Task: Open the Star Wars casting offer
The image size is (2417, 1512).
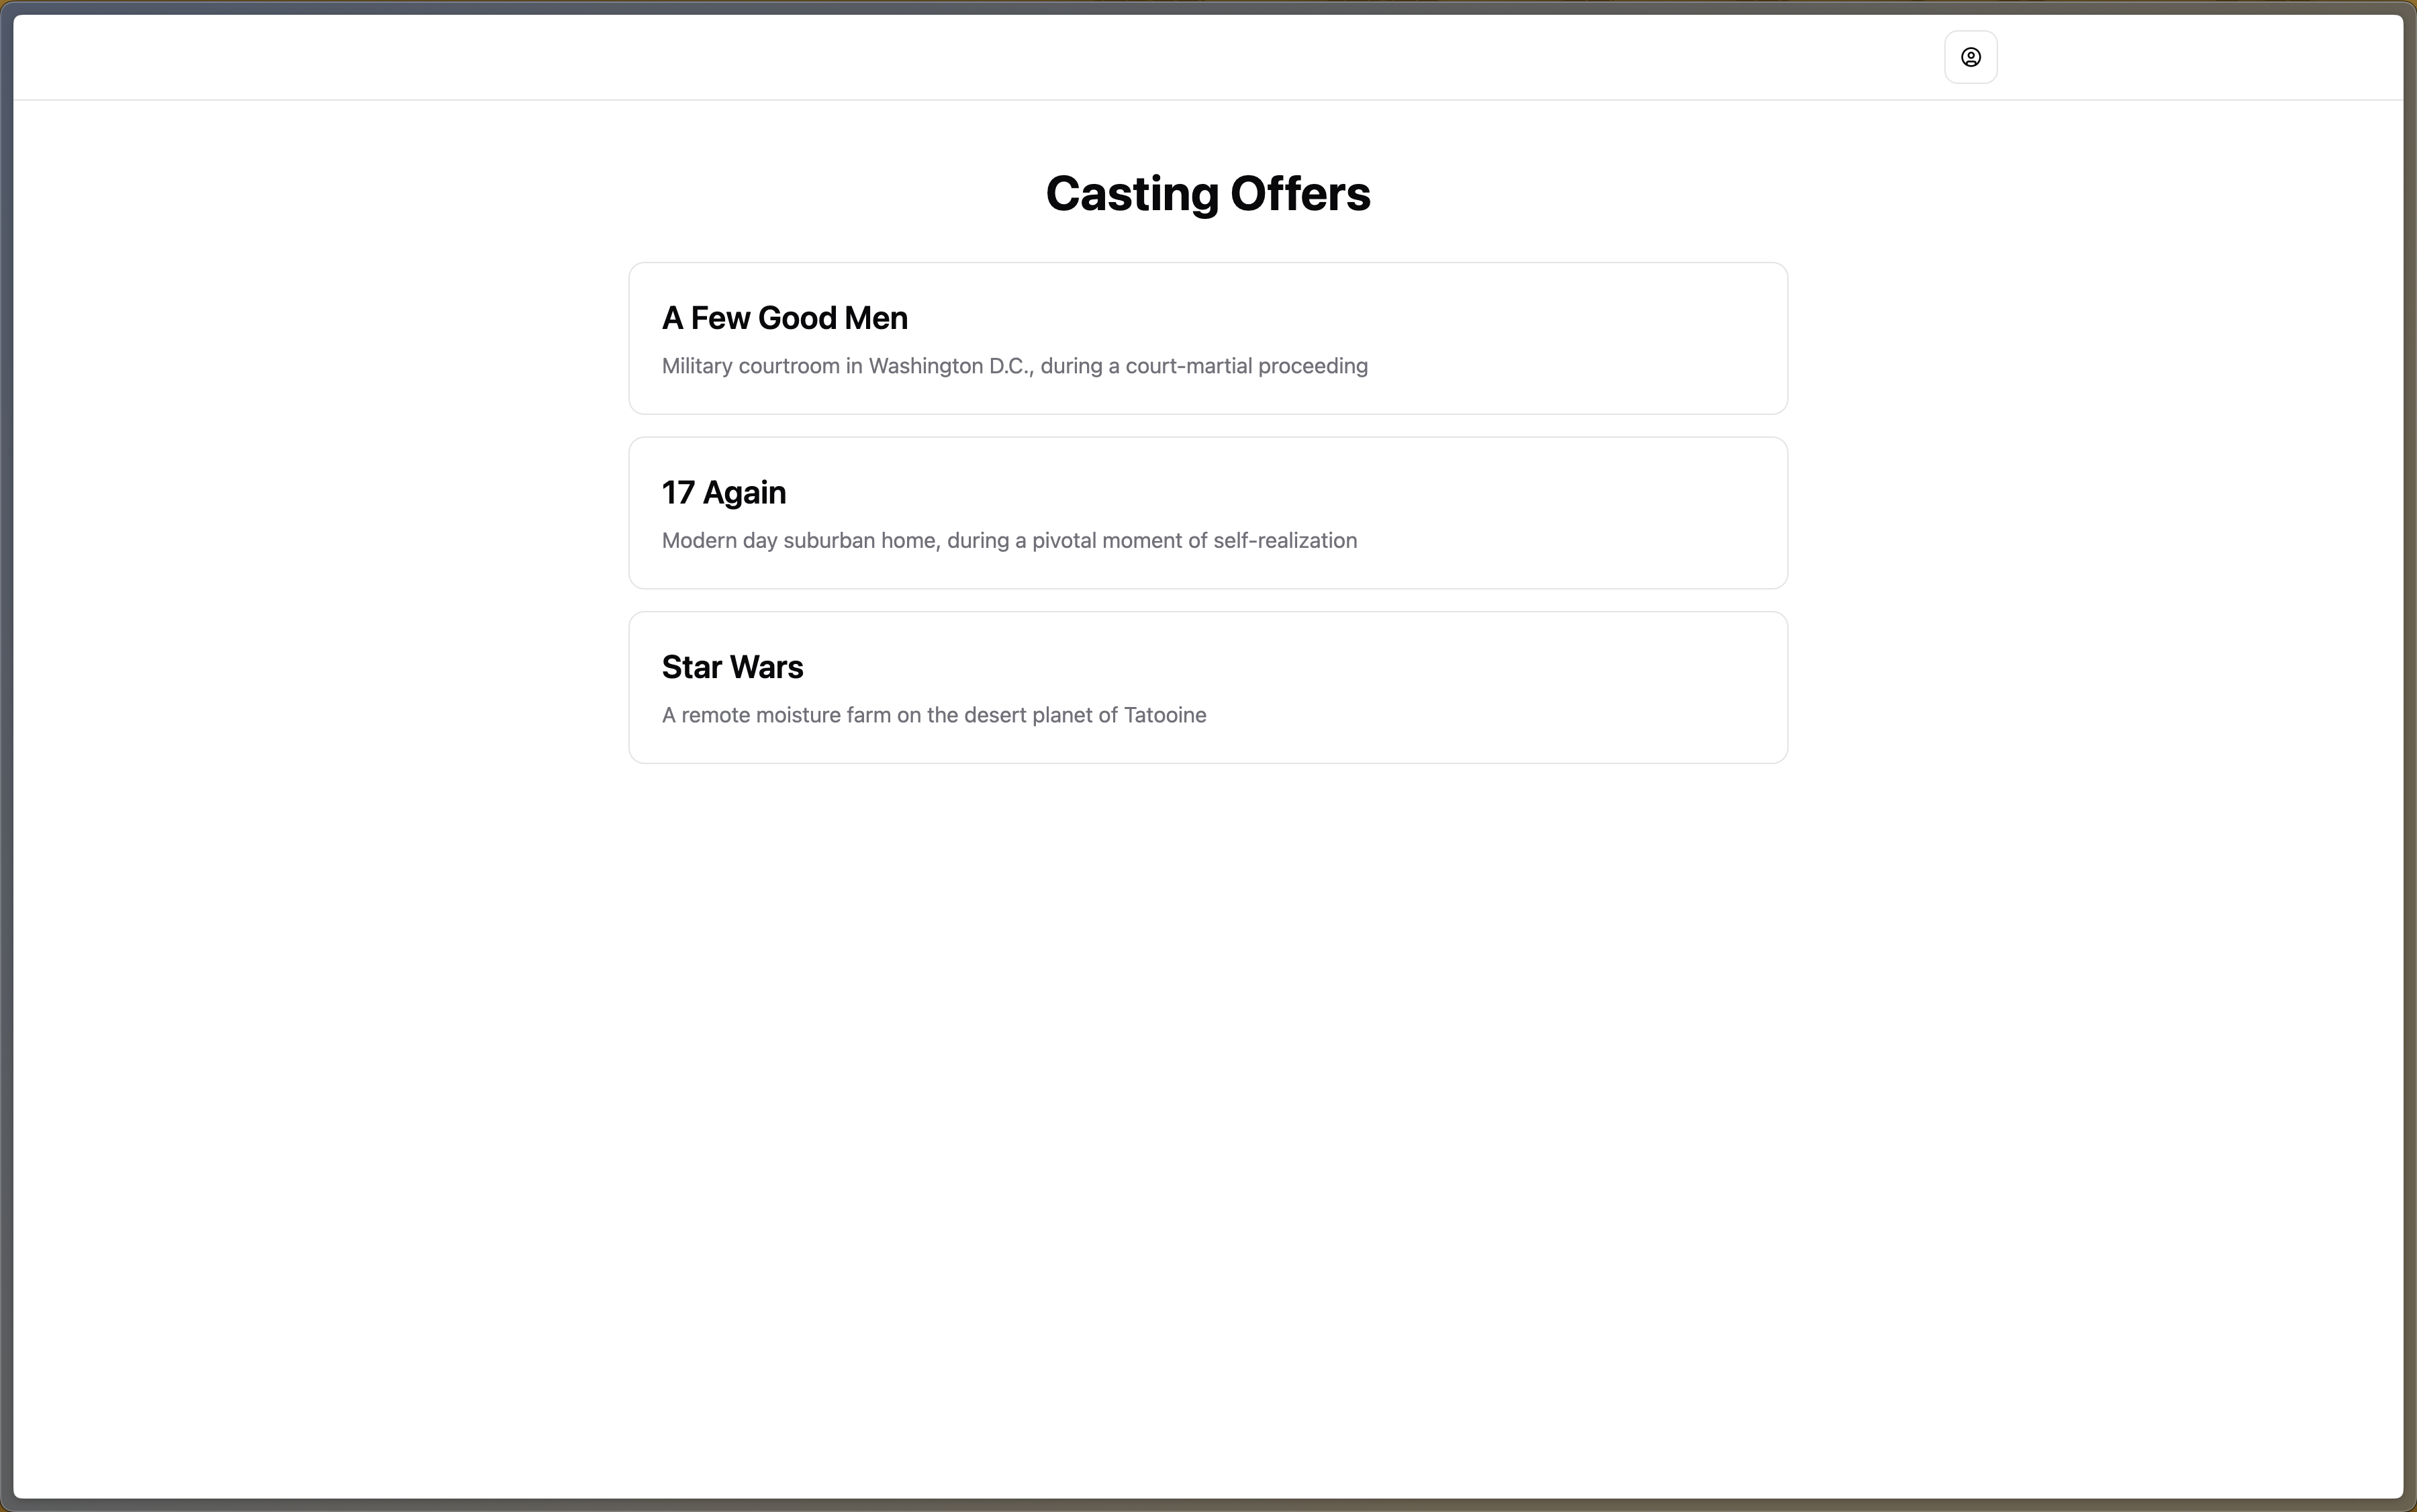Action: [x=1207, y=687]
